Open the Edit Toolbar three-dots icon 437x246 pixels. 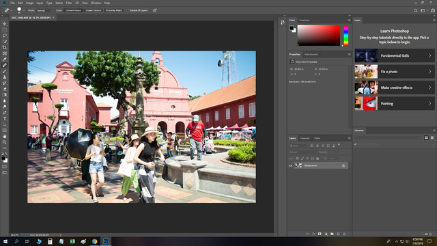click(5, 148)
